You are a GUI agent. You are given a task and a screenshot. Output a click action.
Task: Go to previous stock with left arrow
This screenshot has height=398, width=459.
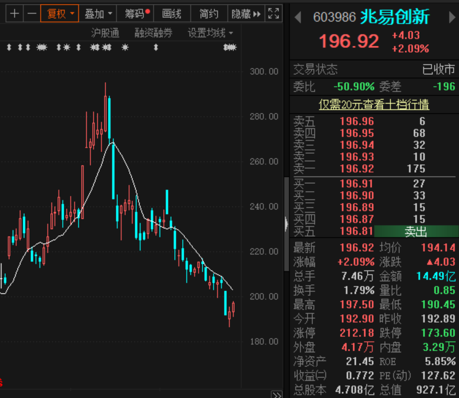(x=298, y=17)
